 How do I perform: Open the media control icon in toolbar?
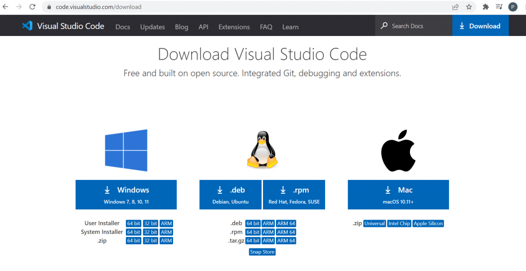[x=499, y=7]
